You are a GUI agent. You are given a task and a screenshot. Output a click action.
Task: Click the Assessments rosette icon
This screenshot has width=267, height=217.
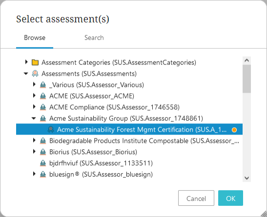click(x=35, y=74)
